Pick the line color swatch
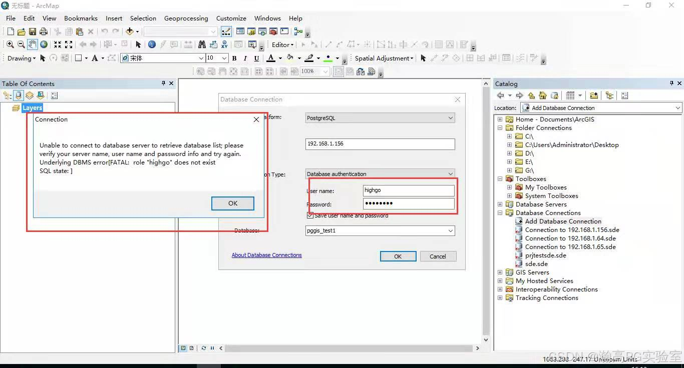 (x=309, y=58)
